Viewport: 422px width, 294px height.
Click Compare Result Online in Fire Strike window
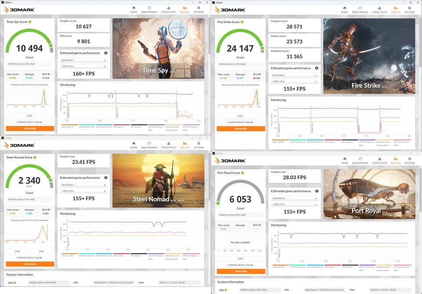[x=240, y=122]
